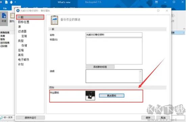Click the description box scroll-down arrow
This screenshot has height=122, width=186.
click(140, 81)
